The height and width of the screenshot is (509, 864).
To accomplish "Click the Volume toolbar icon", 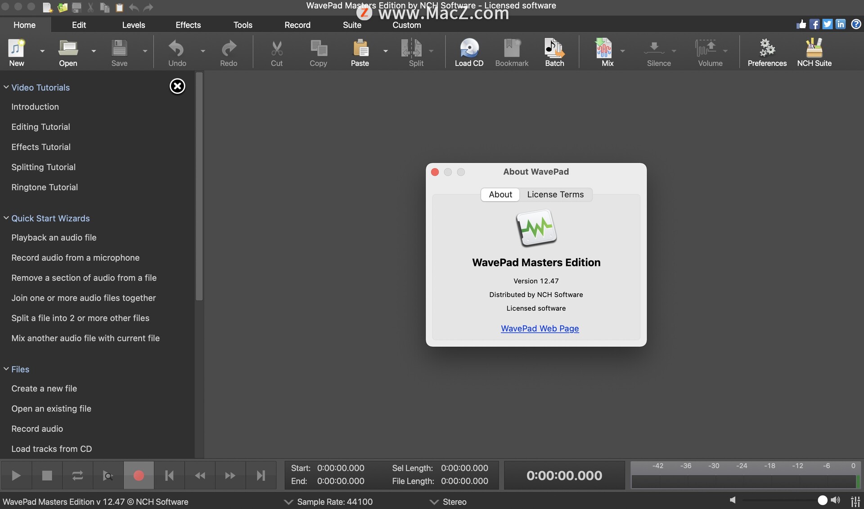I will pos(706,48).
